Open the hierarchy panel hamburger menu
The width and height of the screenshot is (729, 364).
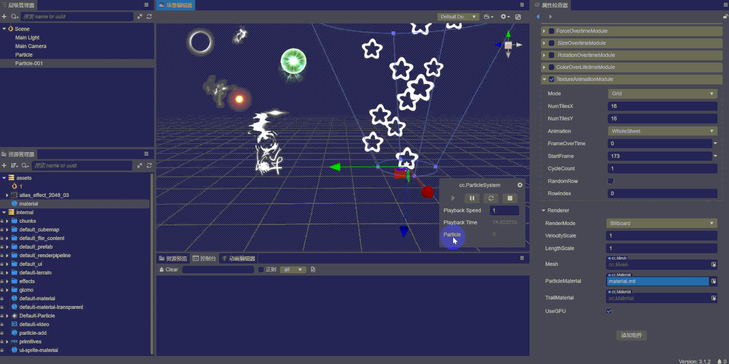coord(146,5)
